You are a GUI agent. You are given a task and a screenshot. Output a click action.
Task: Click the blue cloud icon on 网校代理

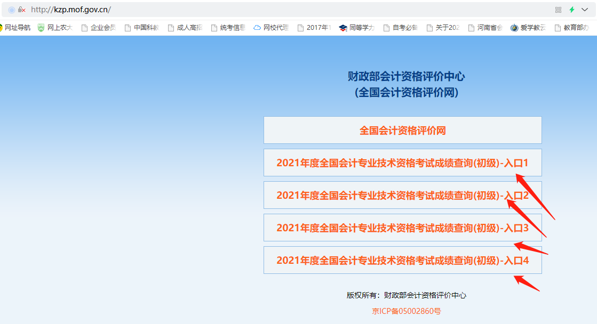click(x=257, y=27)
